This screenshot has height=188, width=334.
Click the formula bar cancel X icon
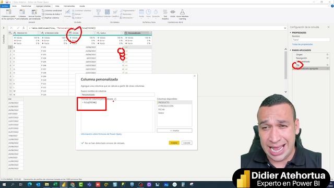tap(11, 28)
